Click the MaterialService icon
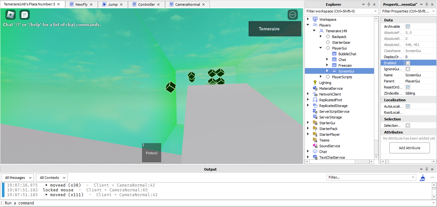The width and height of the screenshot is (437, 207). pyautogui.click(x=315, y=88)
